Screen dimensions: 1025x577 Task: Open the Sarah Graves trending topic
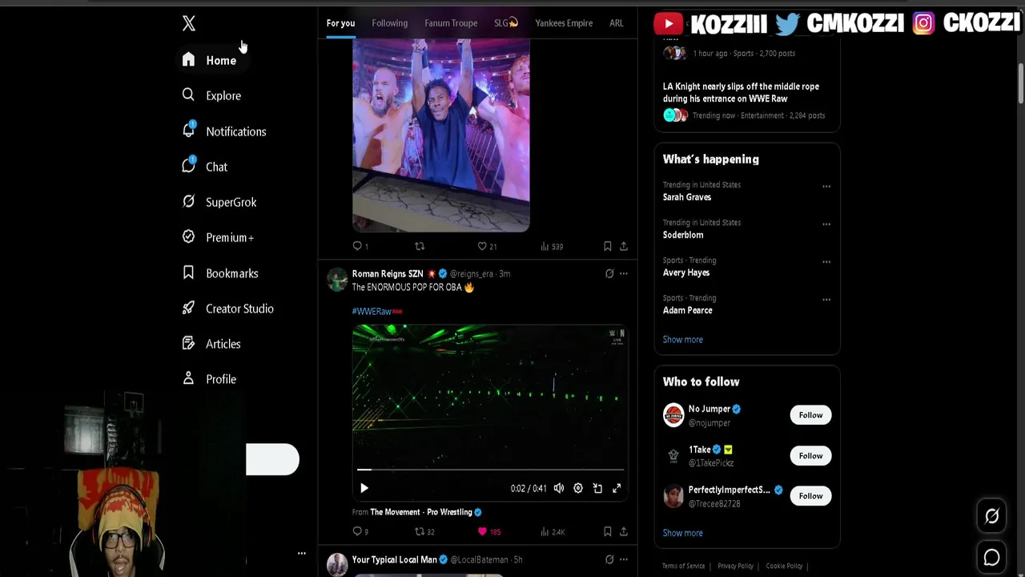(687, 197)
